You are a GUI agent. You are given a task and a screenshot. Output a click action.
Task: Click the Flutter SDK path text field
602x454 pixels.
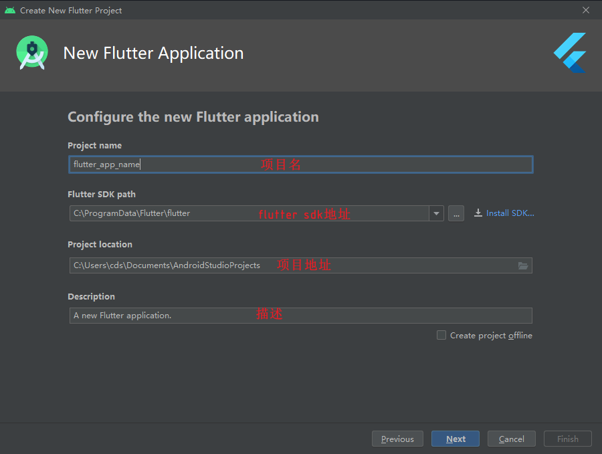click(249, 213)
